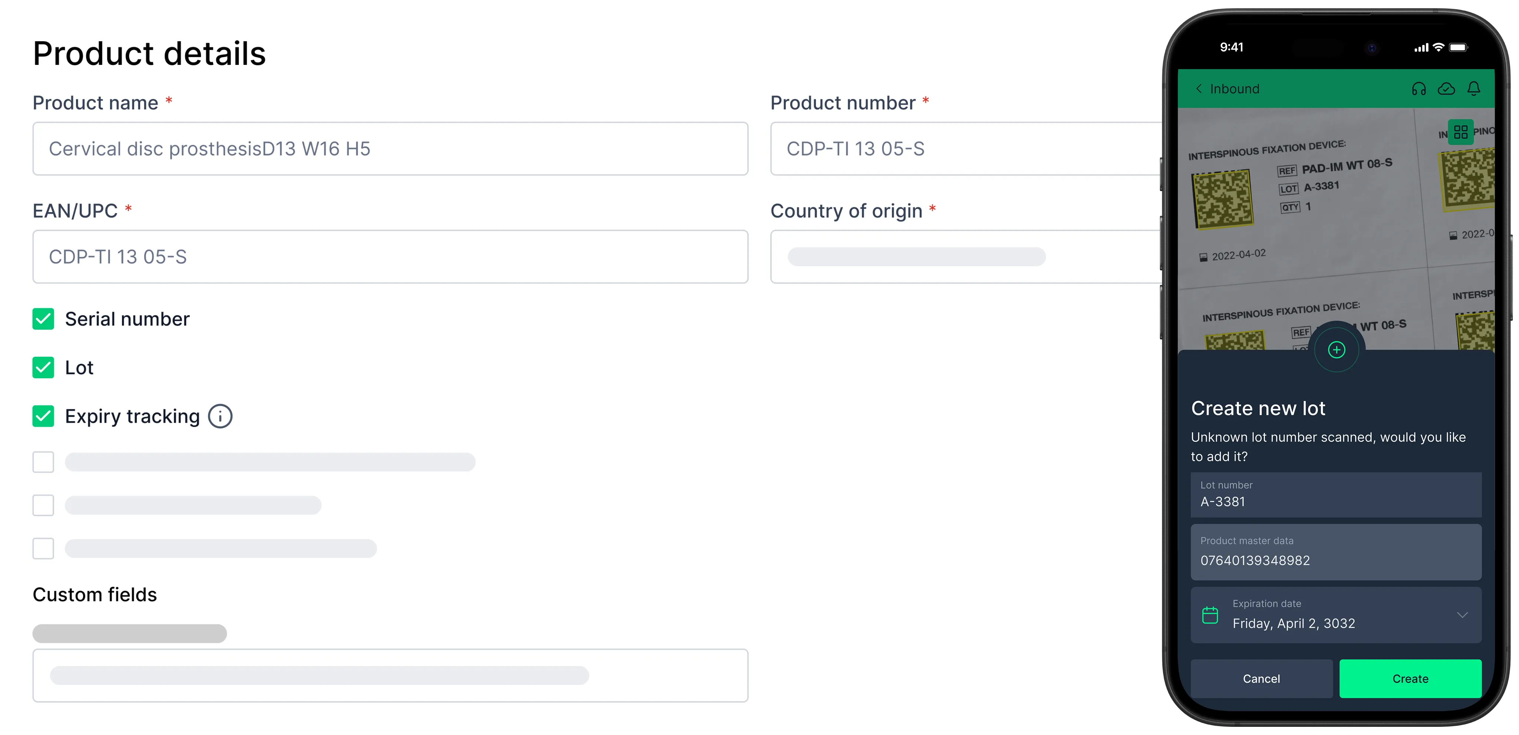Screen dimensions: 1519x735
Task: Navigate back from the Inbound screen
Action: tap(1199, 89)
